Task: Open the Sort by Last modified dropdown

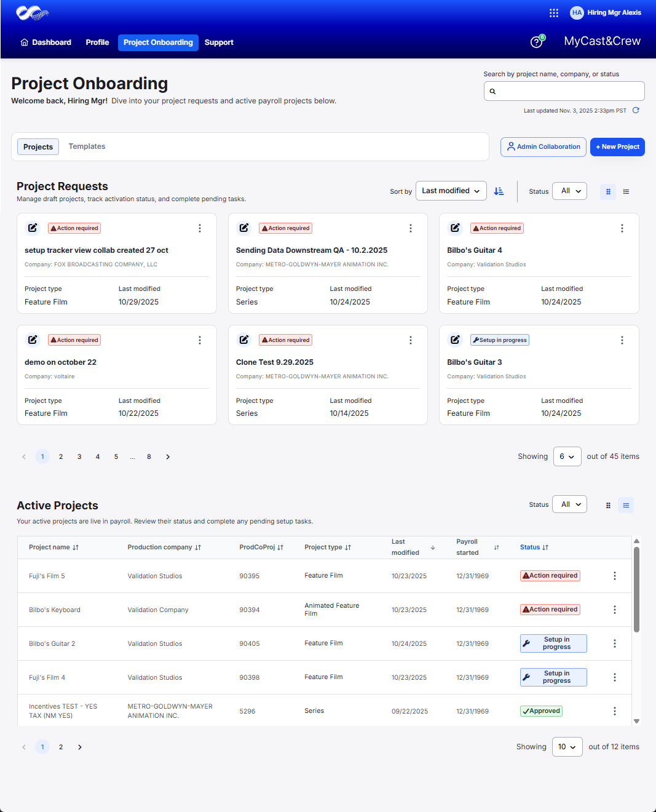Action: (x=451, y=191)
